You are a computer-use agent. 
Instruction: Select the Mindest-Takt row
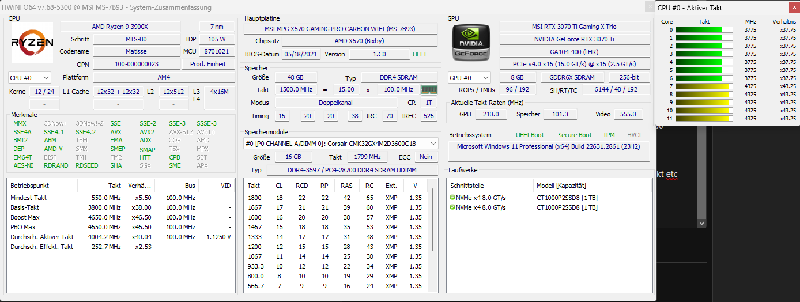click(x=120, y=198)
